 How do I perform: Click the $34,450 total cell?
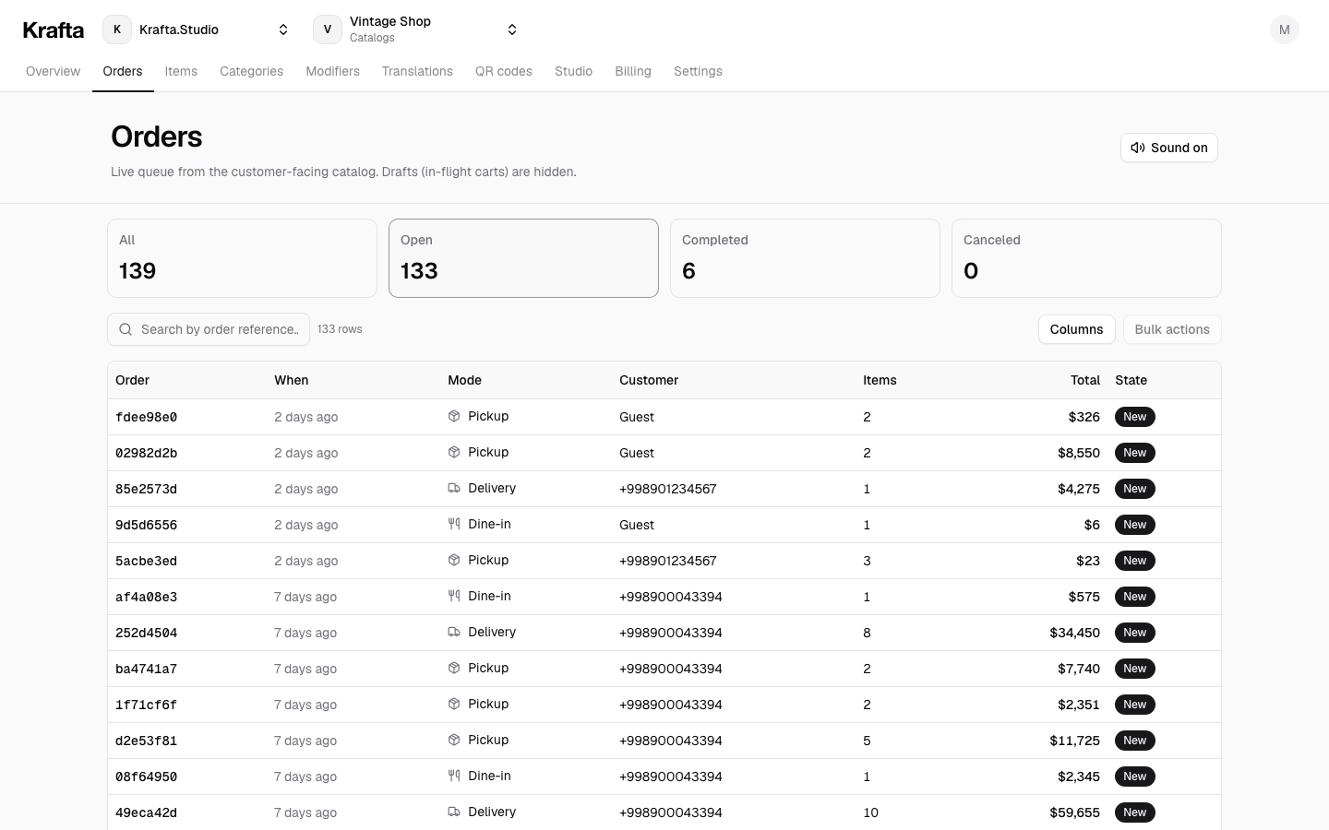pyautogui.click(x=1074, y=633)
